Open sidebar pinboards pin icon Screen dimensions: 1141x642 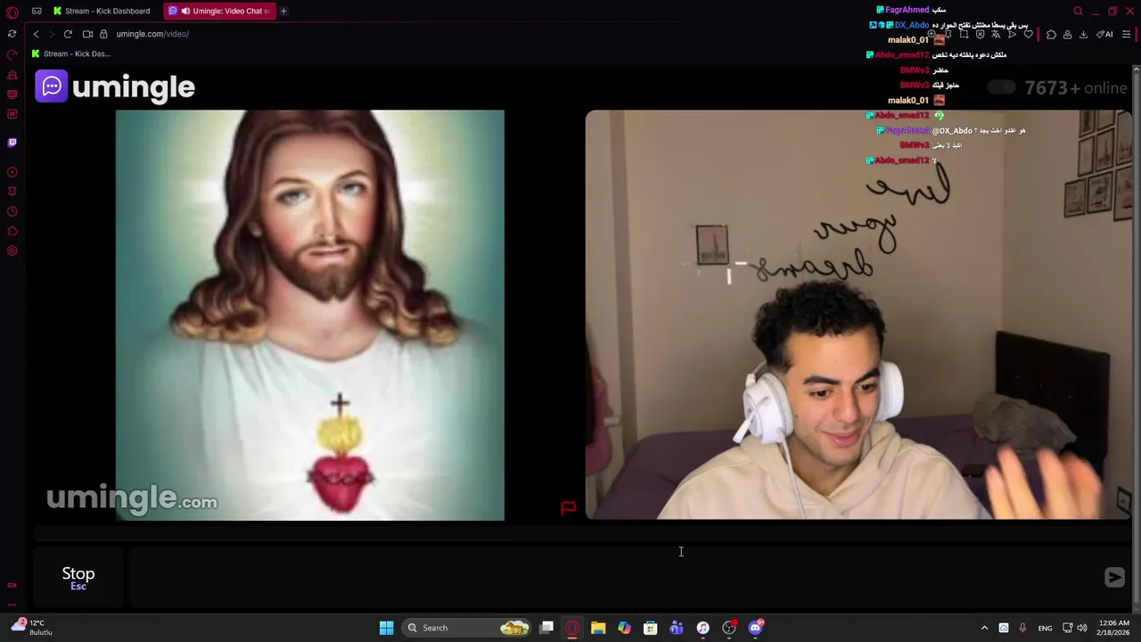point(12,192)
